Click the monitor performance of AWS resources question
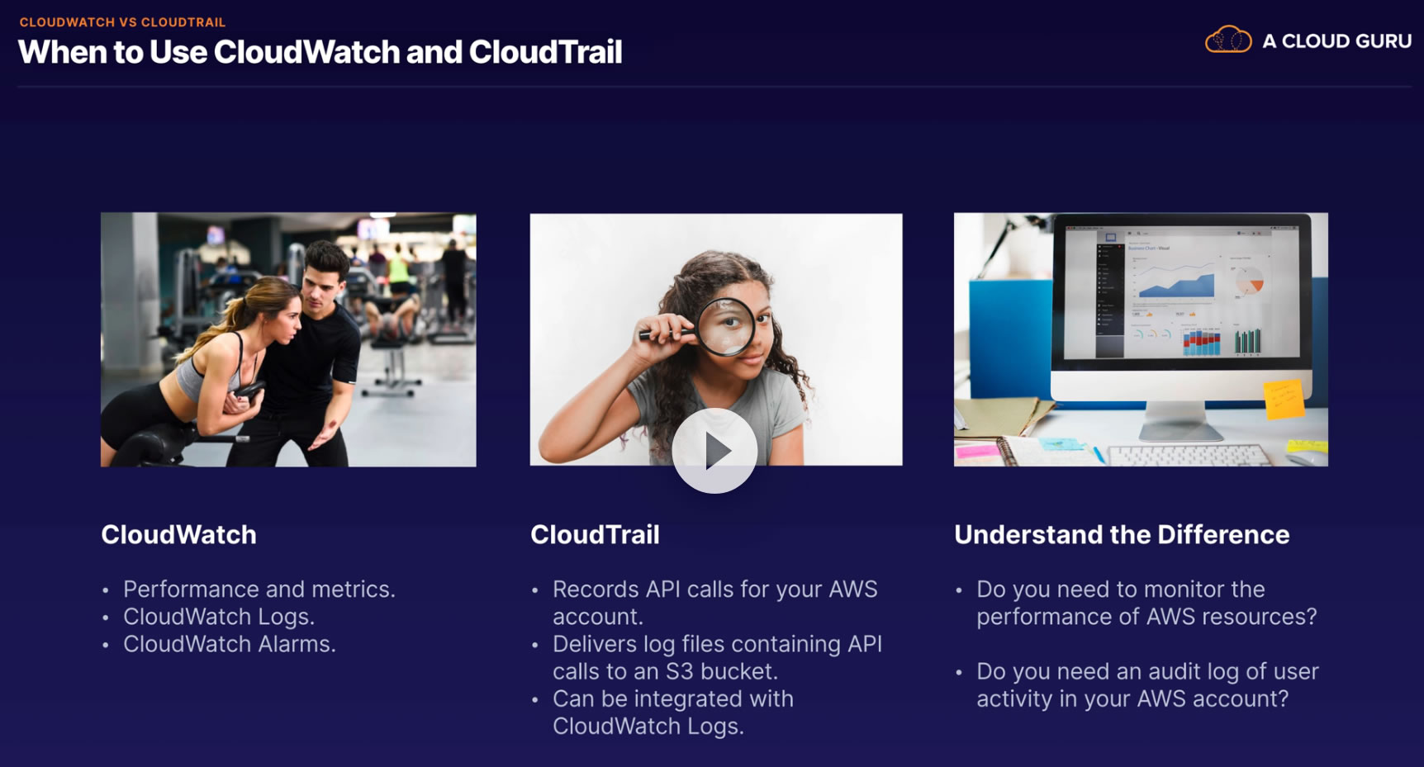This screenshot has width=1424, height=767. pos(1146,603)
